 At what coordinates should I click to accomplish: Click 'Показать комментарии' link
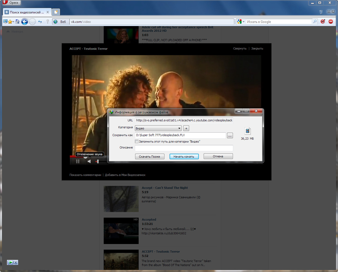coord(85,175)
